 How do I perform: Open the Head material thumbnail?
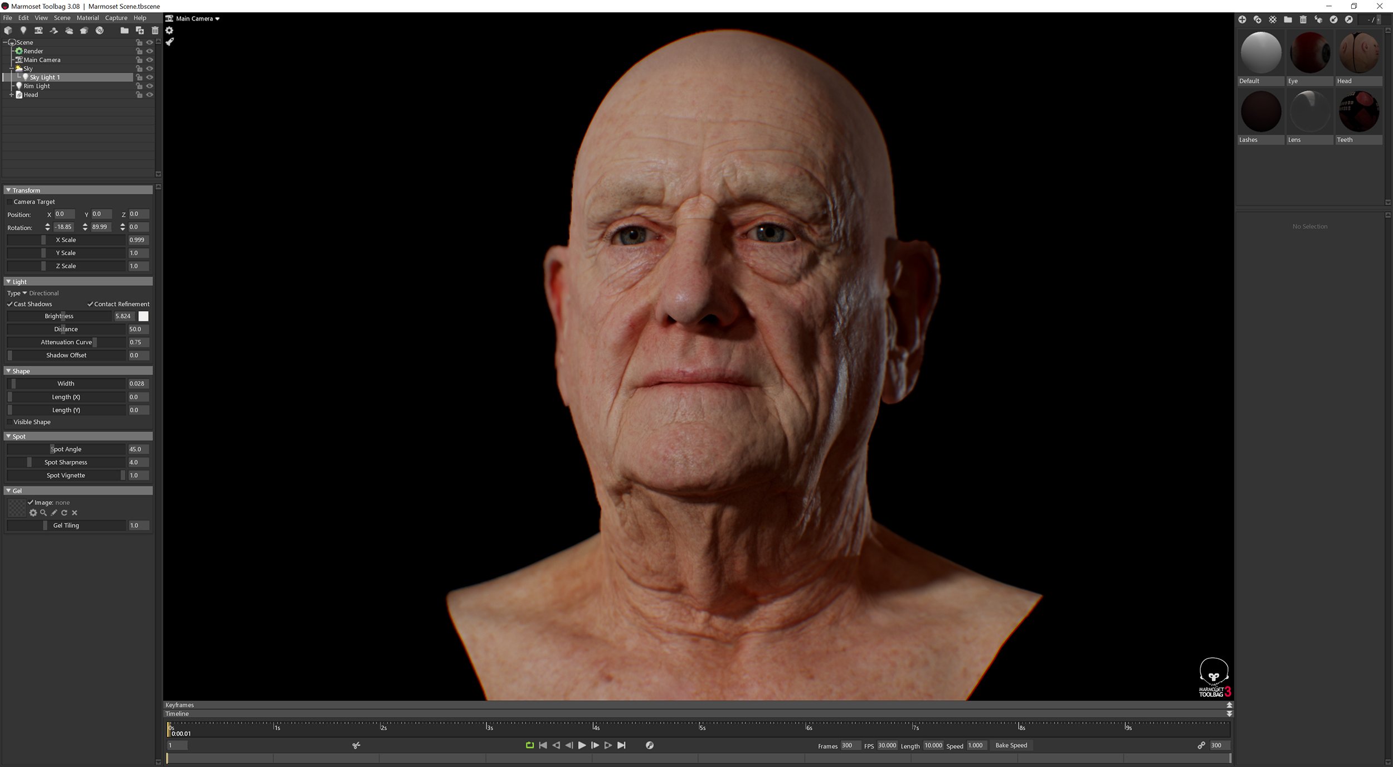click(1358, 53)
